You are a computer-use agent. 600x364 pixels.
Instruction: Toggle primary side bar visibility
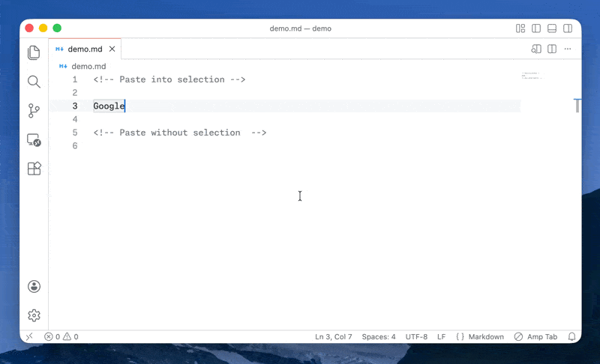[536, 28]
